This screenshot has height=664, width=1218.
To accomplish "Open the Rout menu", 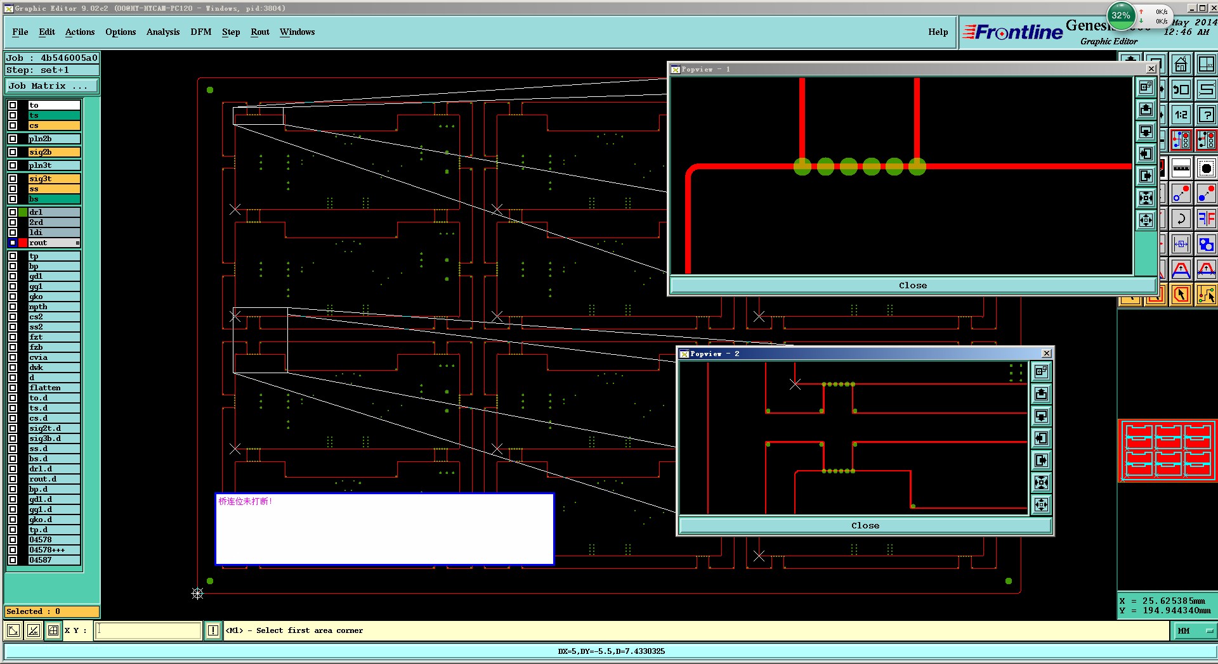I will [260, 32].
